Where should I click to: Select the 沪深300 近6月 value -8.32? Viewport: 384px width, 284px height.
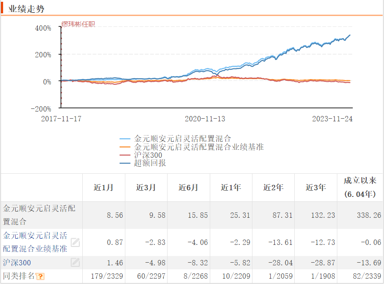pos(198,263)
